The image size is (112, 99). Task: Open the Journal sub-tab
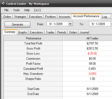click(84, 32)
